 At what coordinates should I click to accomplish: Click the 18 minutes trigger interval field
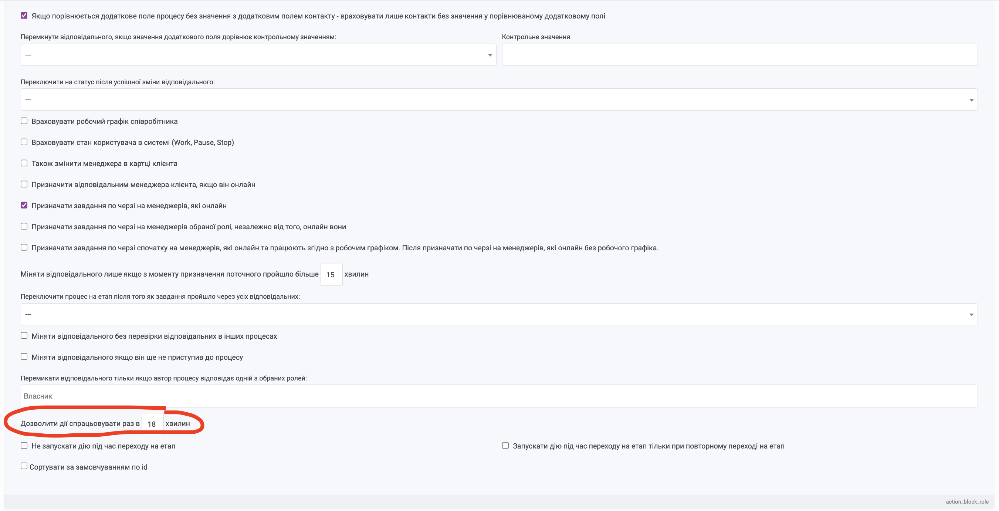pos(152,424)
